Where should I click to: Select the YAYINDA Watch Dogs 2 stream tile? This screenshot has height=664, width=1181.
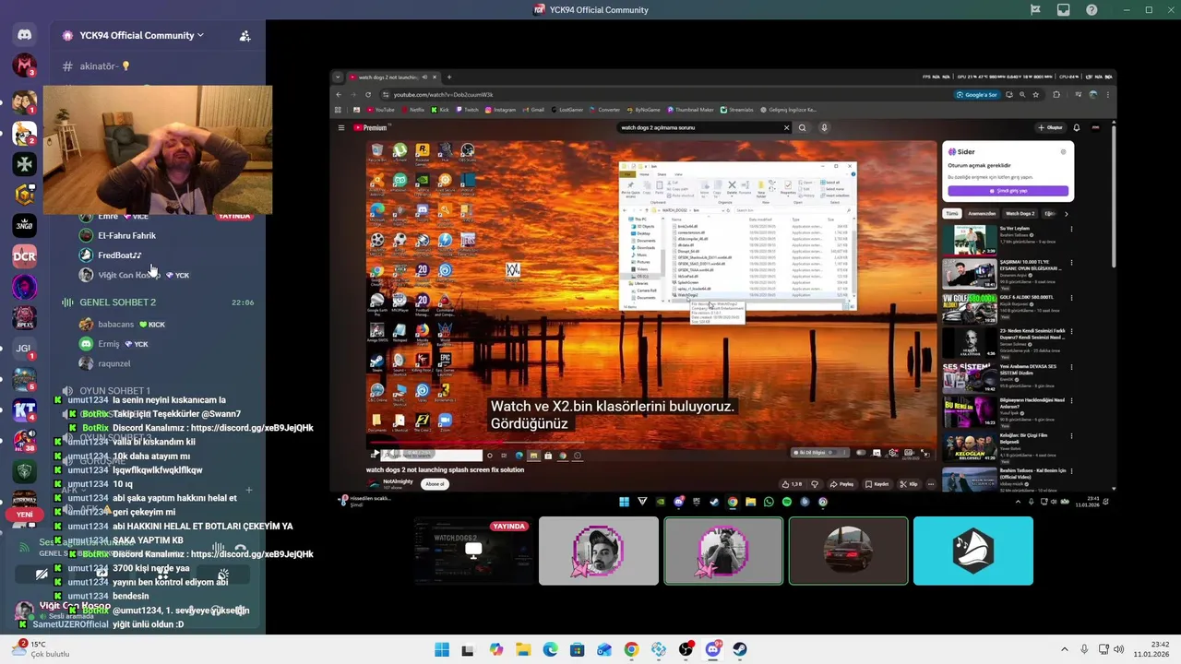pyautogui.click(x=473, y=551)
